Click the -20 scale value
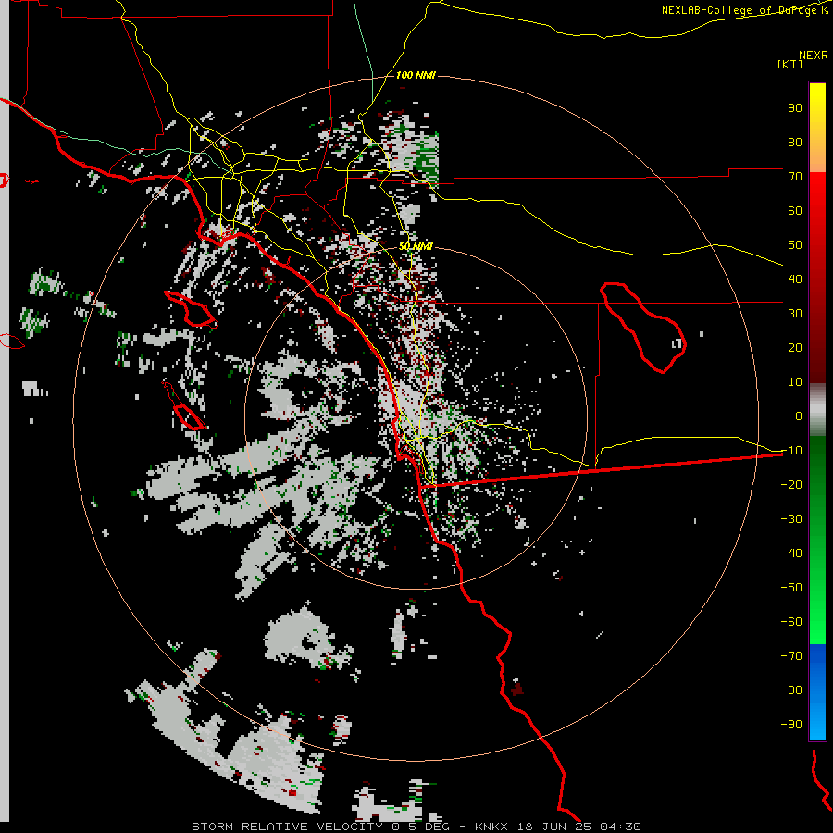 pos(791,484)
